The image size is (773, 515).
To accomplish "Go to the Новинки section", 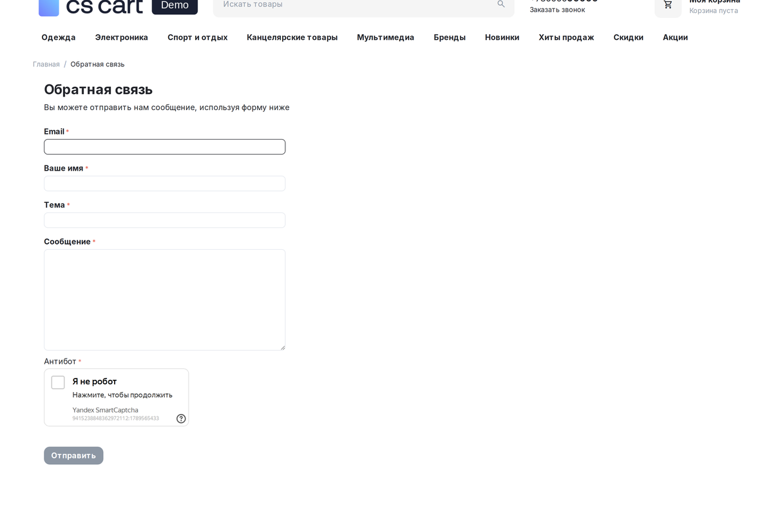I will (502, 37).
